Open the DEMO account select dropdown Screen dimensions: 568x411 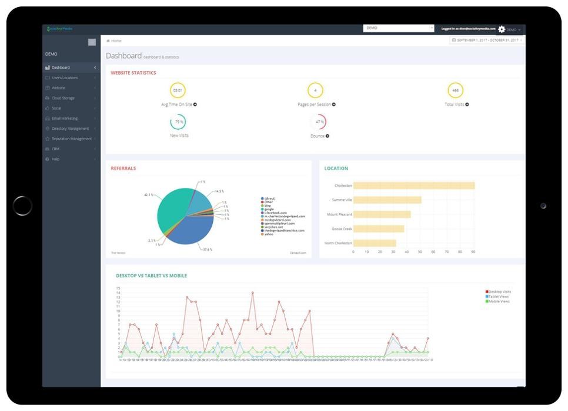(399, 28)
